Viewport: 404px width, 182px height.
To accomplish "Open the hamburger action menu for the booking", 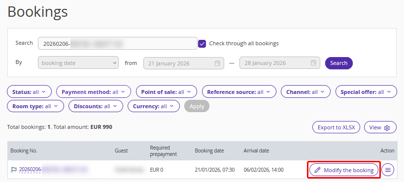I will 388,170.
